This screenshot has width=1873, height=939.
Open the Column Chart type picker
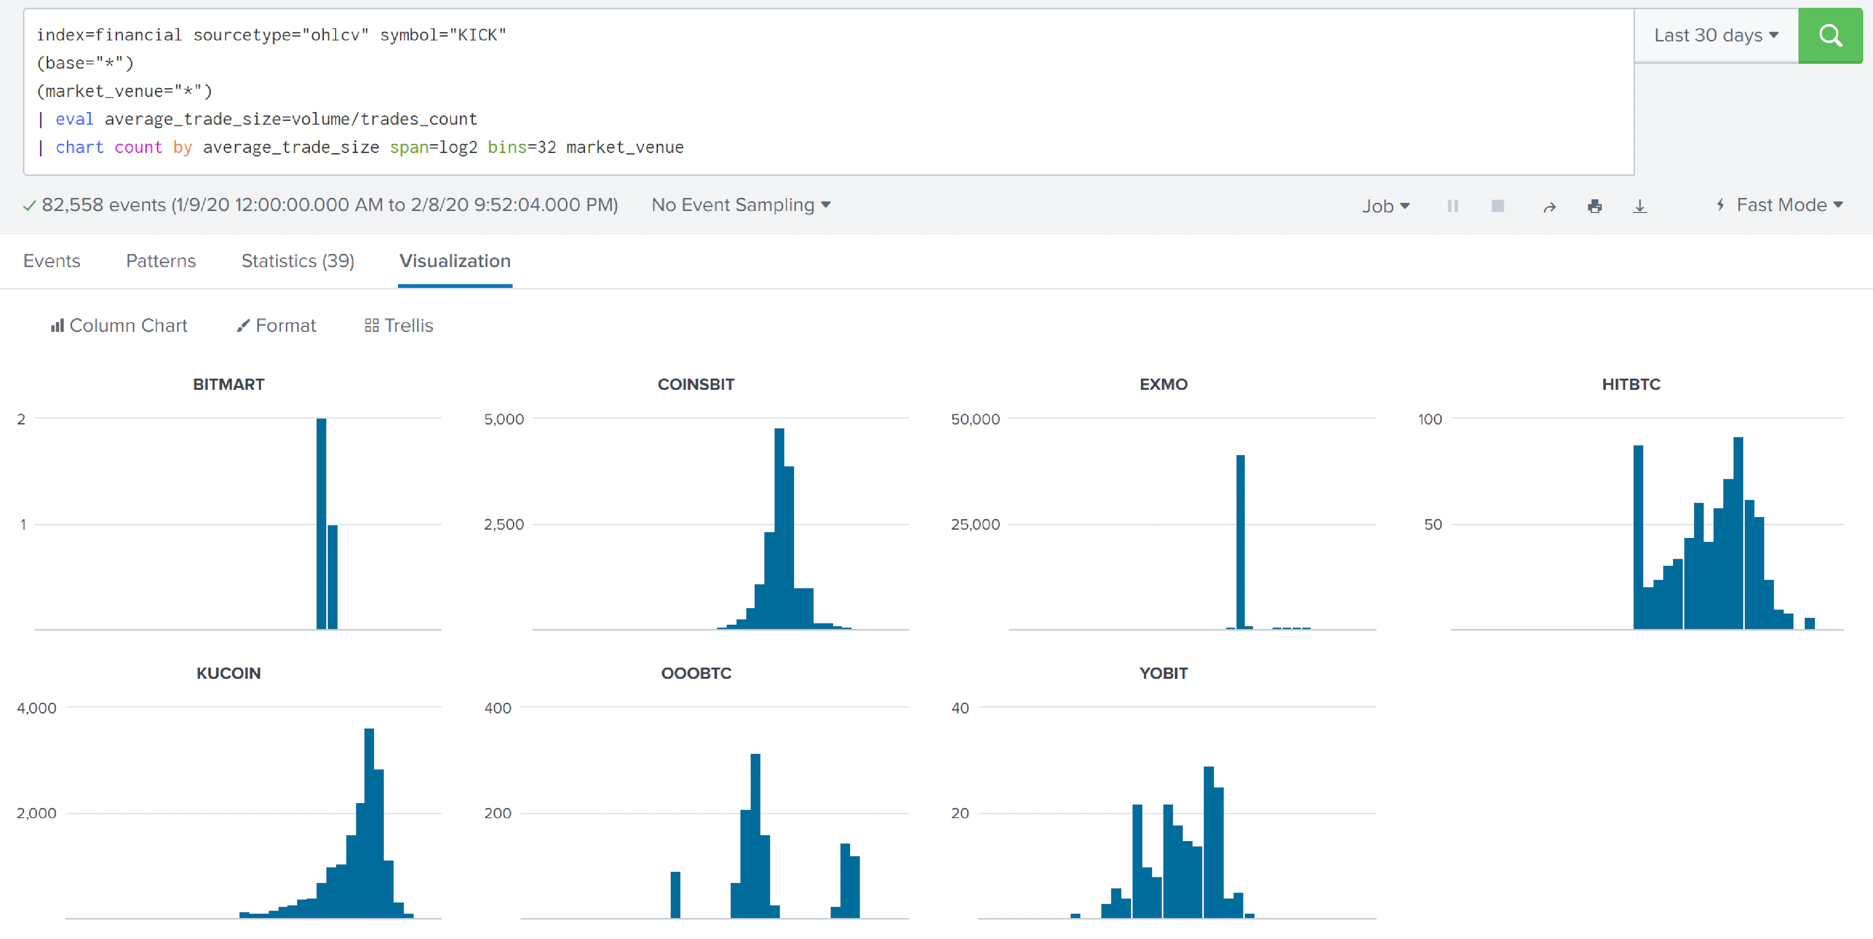tap(119, 326)
